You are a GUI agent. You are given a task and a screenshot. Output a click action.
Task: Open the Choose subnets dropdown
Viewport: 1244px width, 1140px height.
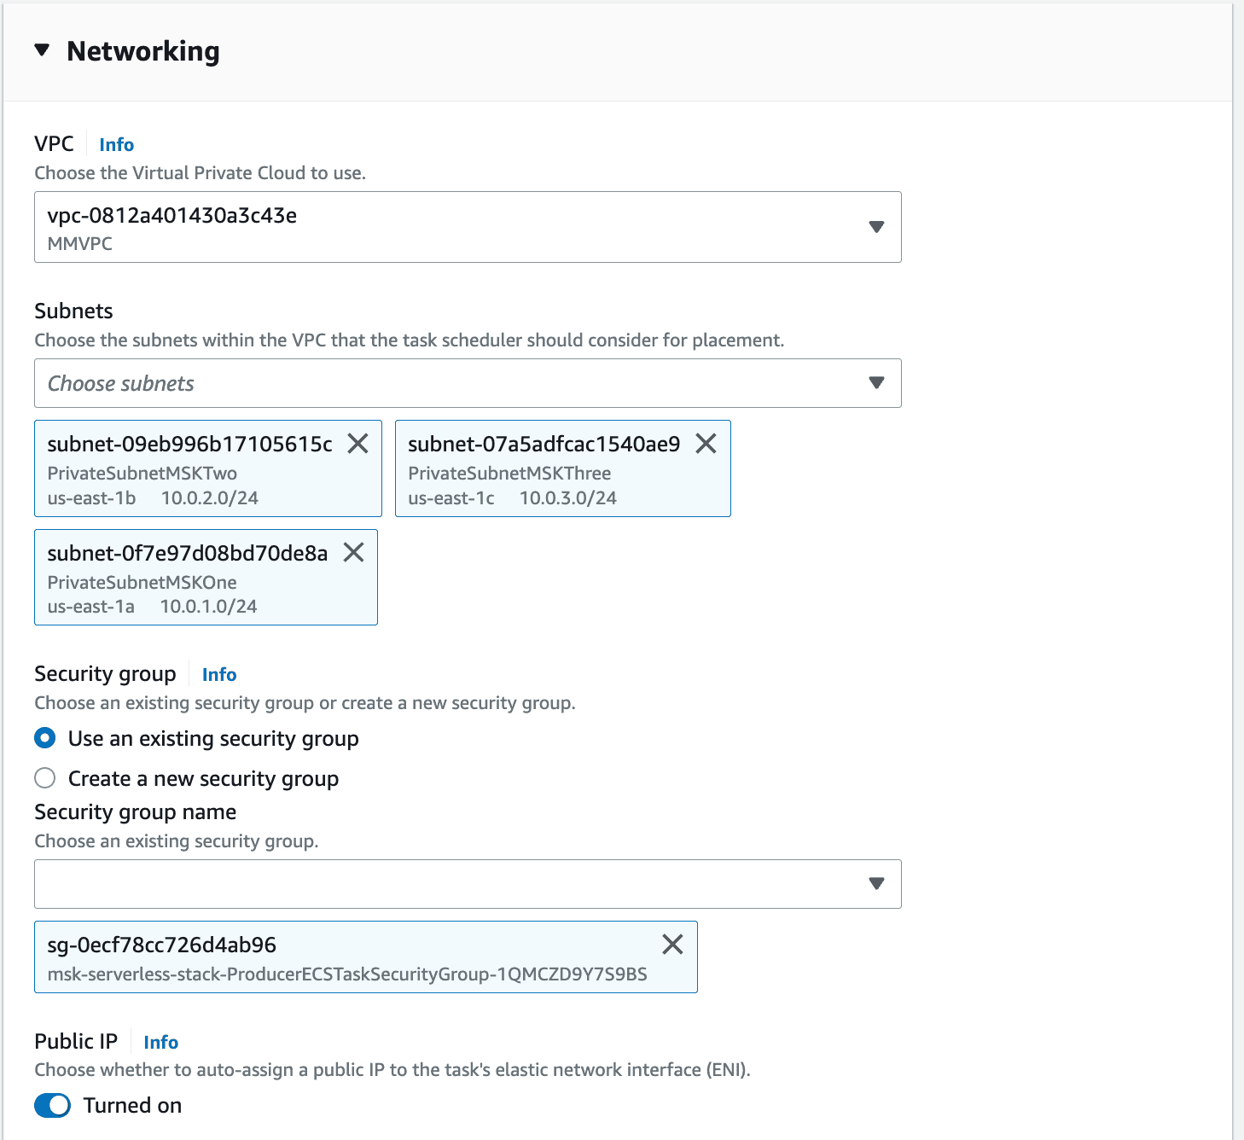[x=468, y=383]
